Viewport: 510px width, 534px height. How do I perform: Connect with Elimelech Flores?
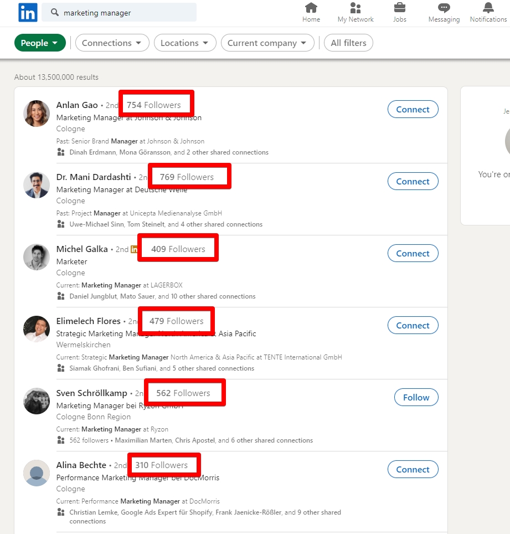tap(413, 325)
